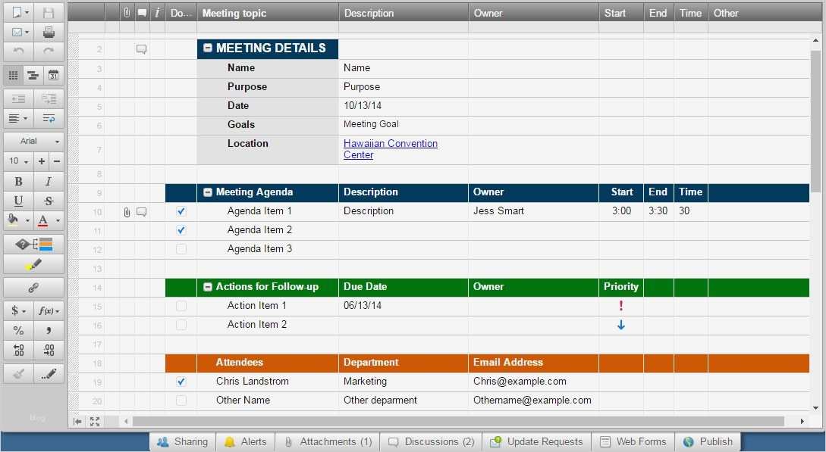Decrease the font size with minus

click(x=57, y=161)
